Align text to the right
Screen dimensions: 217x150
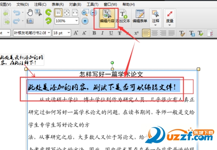(163, 33)
